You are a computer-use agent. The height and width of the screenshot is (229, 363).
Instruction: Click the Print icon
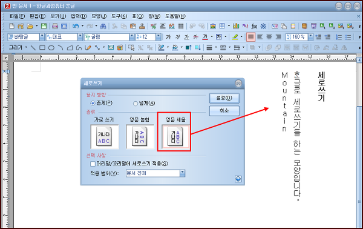point(55,26)
